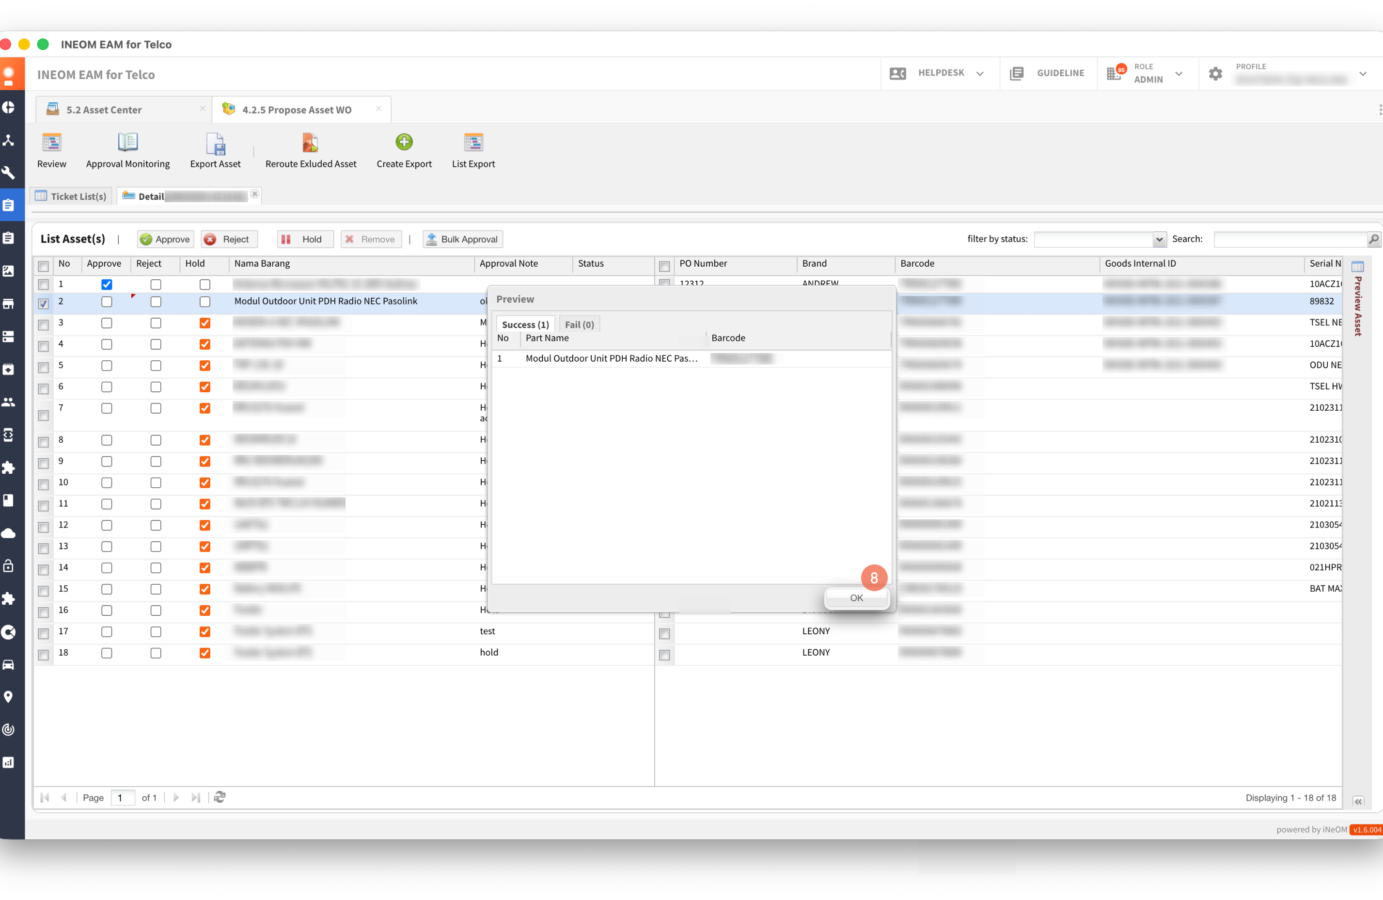Click the Bulk Approval button
This screenshot has height=900, width=1383.
463,240
